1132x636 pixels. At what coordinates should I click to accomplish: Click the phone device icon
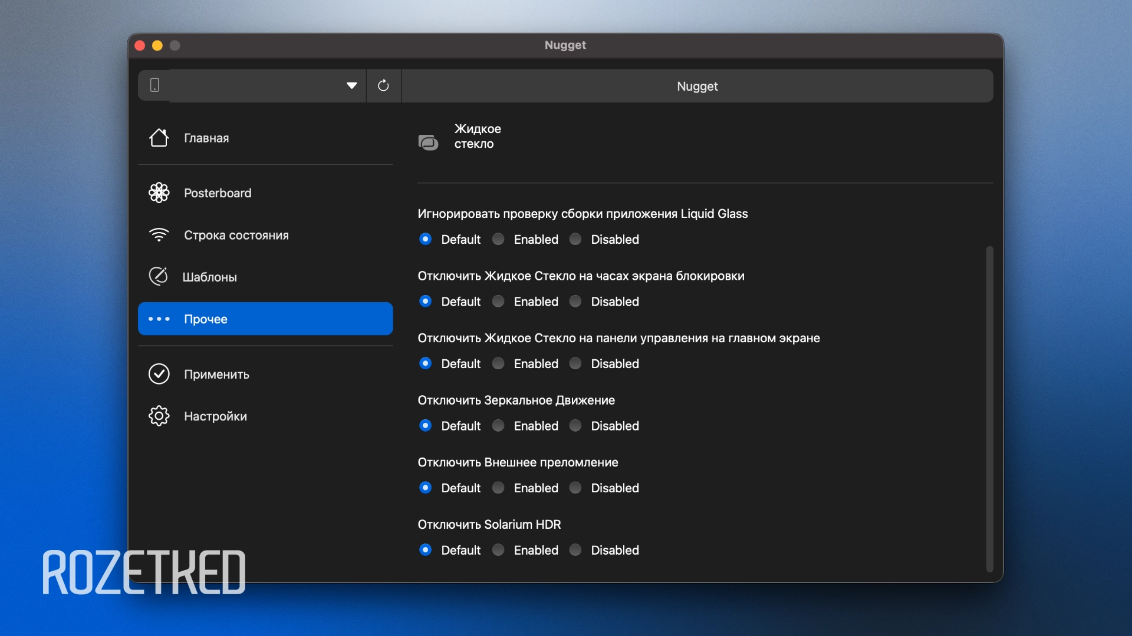pos(154,85)
